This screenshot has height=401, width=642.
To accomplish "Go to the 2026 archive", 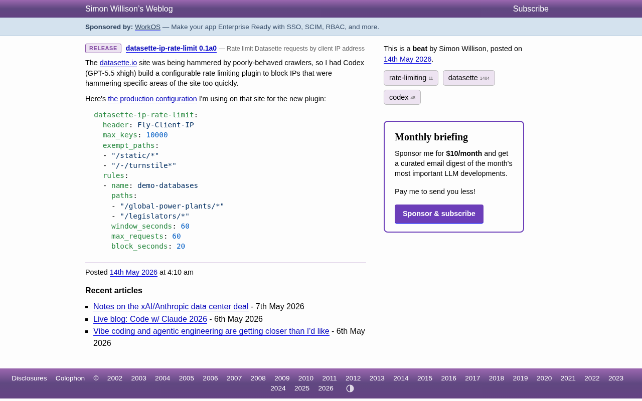I will tap(326, 388).
